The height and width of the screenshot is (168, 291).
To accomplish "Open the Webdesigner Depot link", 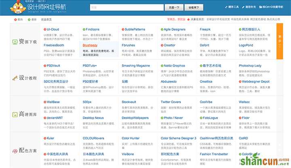I will pos(255,82).
